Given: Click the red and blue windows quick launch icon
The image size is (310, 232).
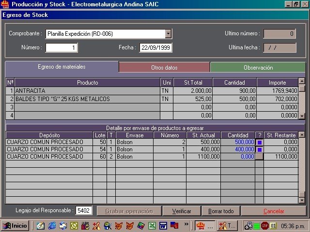Looking at the screenshot, I should pos(174,226).
